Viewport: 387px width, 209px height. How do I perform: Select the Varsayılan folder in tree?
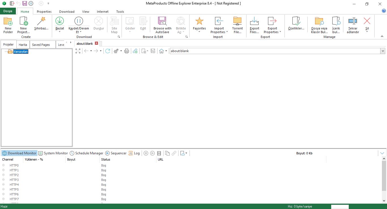coord(21,52)
